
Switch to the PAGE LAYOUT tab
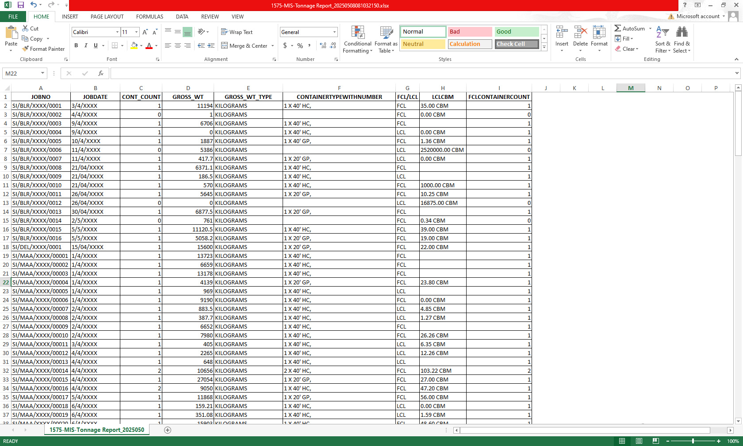[x=107, y=17]
